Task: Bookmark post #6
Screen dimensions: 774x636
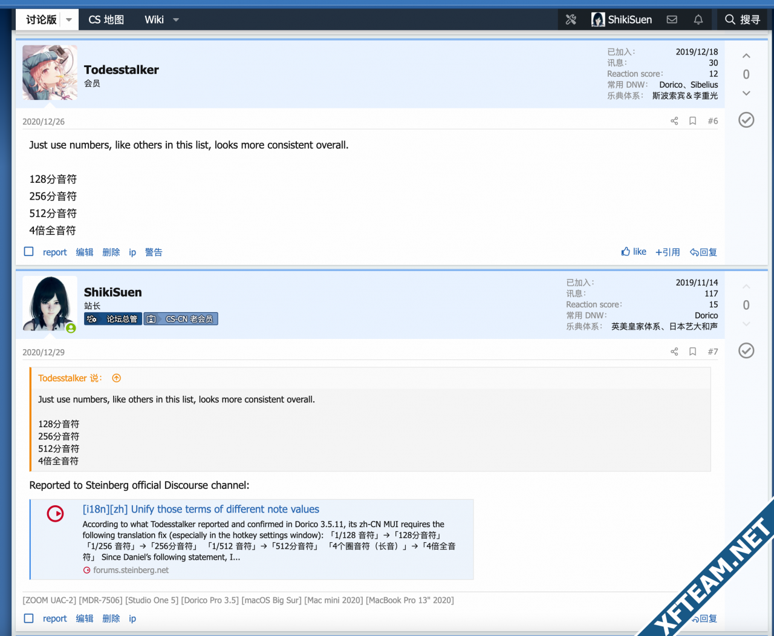Action: [x=693, y=121]
